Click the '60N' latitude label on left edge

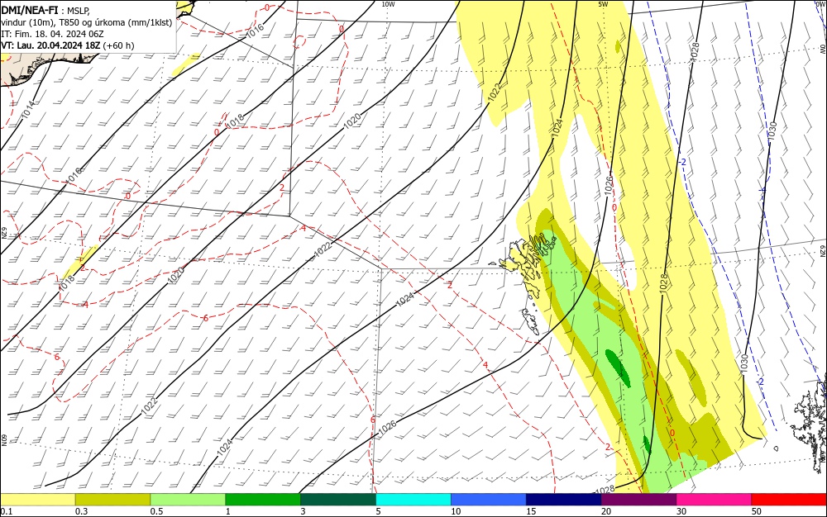click(3, 439)
